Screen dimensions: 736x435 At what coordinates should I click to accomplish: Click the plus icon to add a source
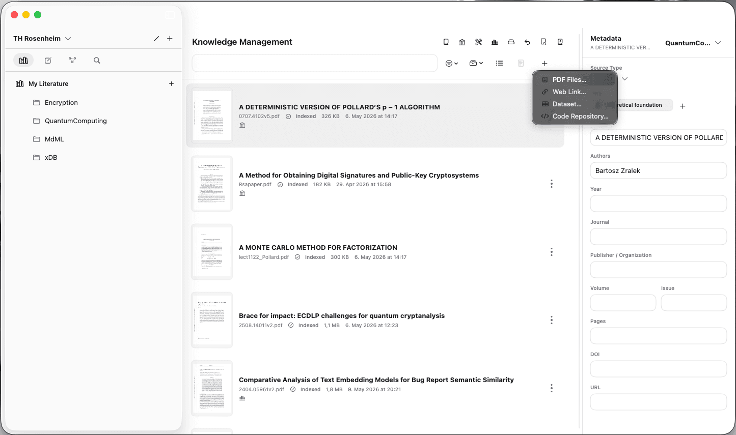click(x=544, y=63)
